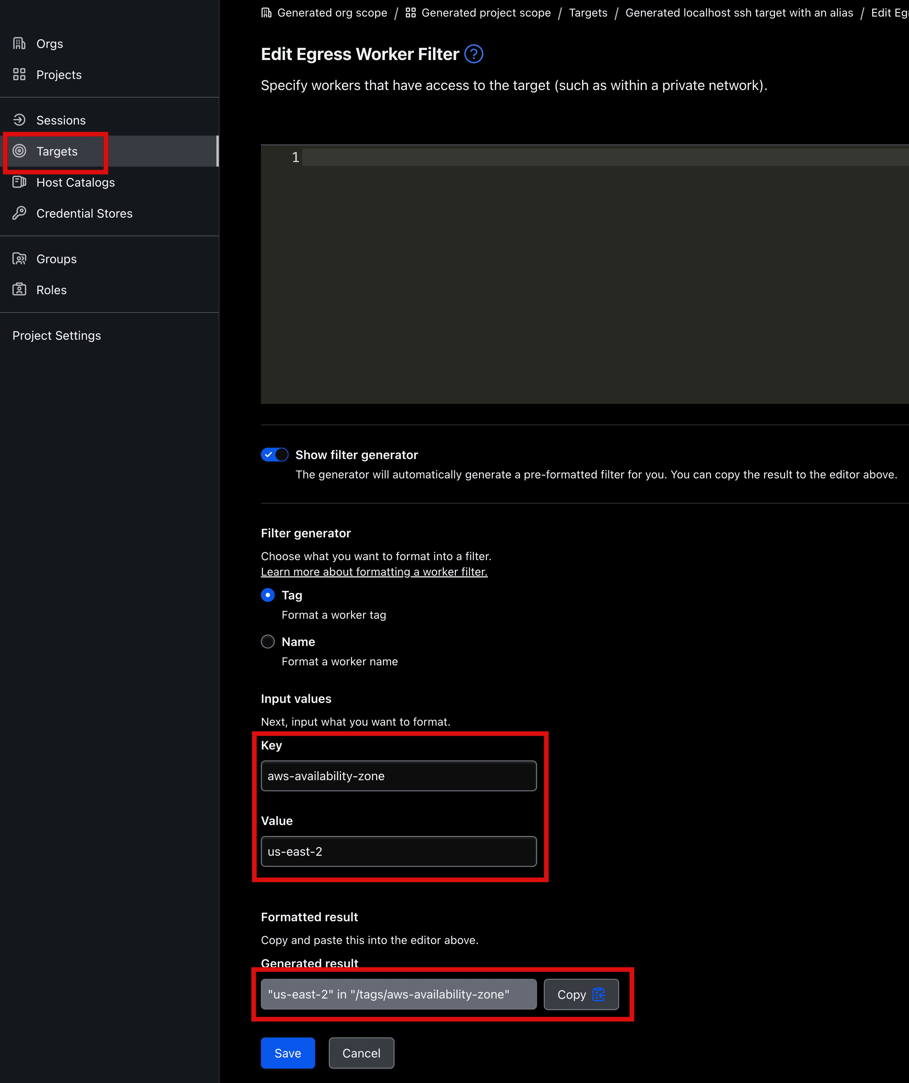
Task: Click the Groups people icon in sidebar
Action: 19,259
